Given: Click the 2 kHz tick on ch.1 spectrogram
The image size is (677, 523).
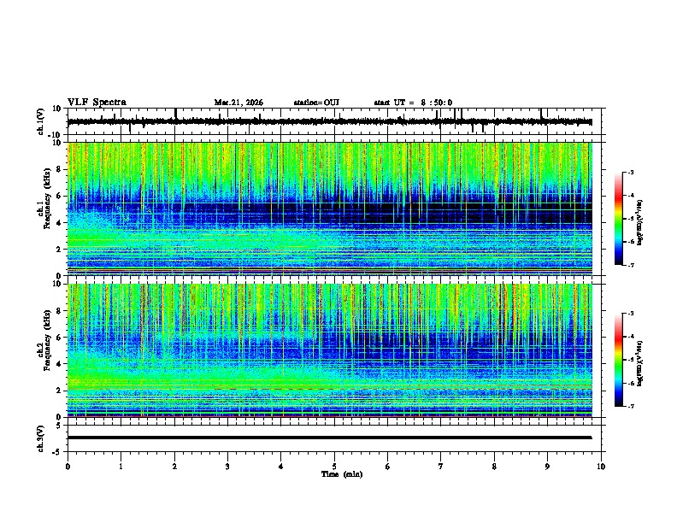Looking at the screenshot, I should point(59,250).
